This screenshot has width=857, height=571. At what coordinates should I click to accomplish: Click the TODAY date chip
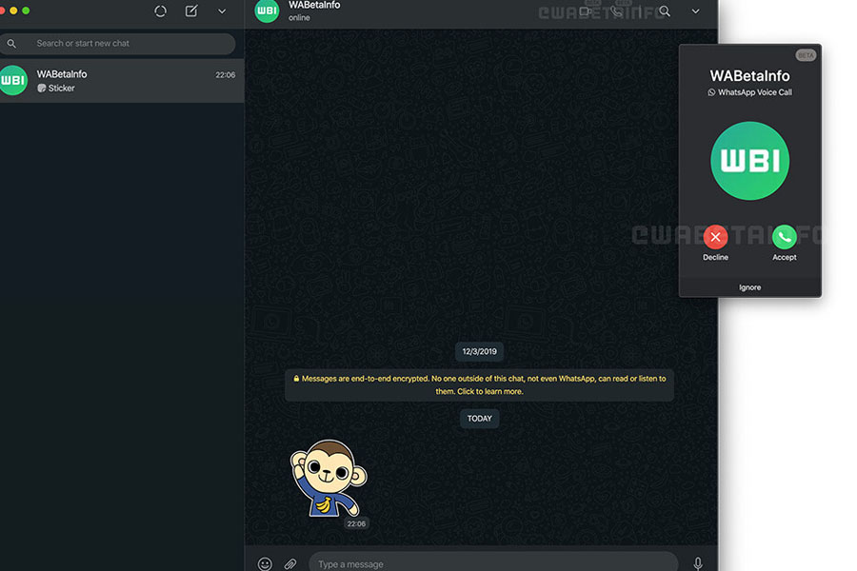[x=479, y=419]
